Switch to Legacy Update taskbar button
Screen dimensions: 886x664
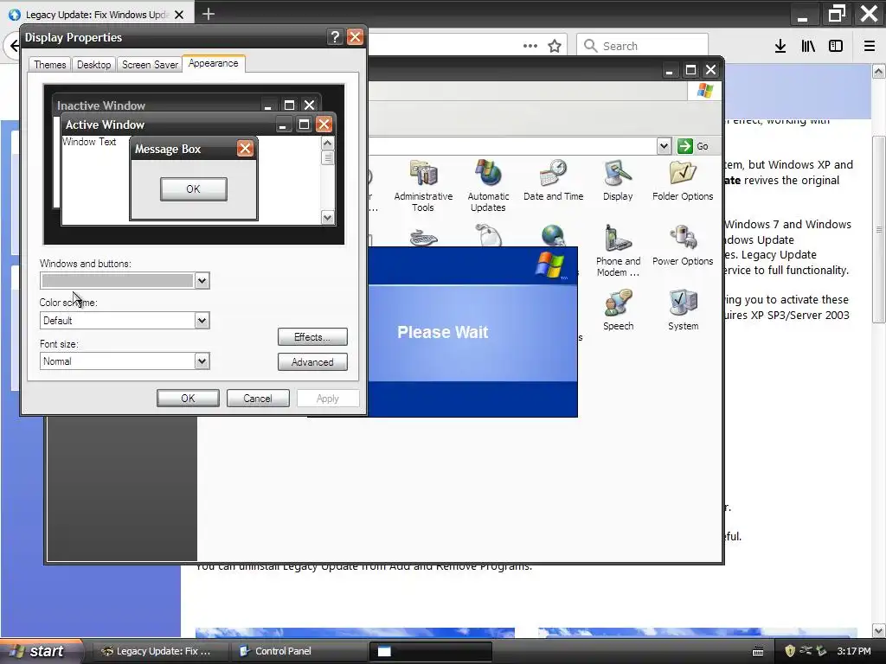coord(159,651)
